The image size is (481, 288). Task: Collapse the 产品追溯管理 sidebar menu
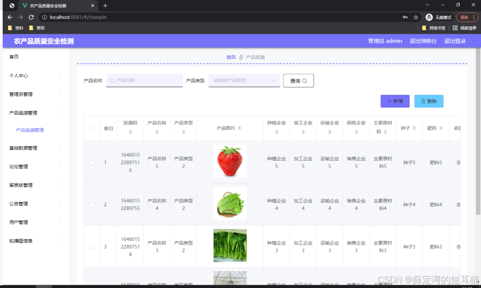pyautogui.click(x=36, y=113)
